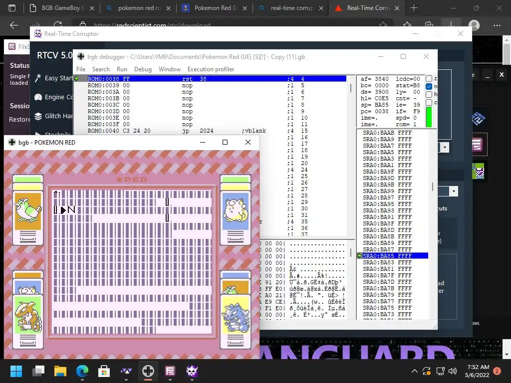Open Edge settings and more ellipsis
The width and height of the screenshot is (511, 383).
tap(497, 25)
